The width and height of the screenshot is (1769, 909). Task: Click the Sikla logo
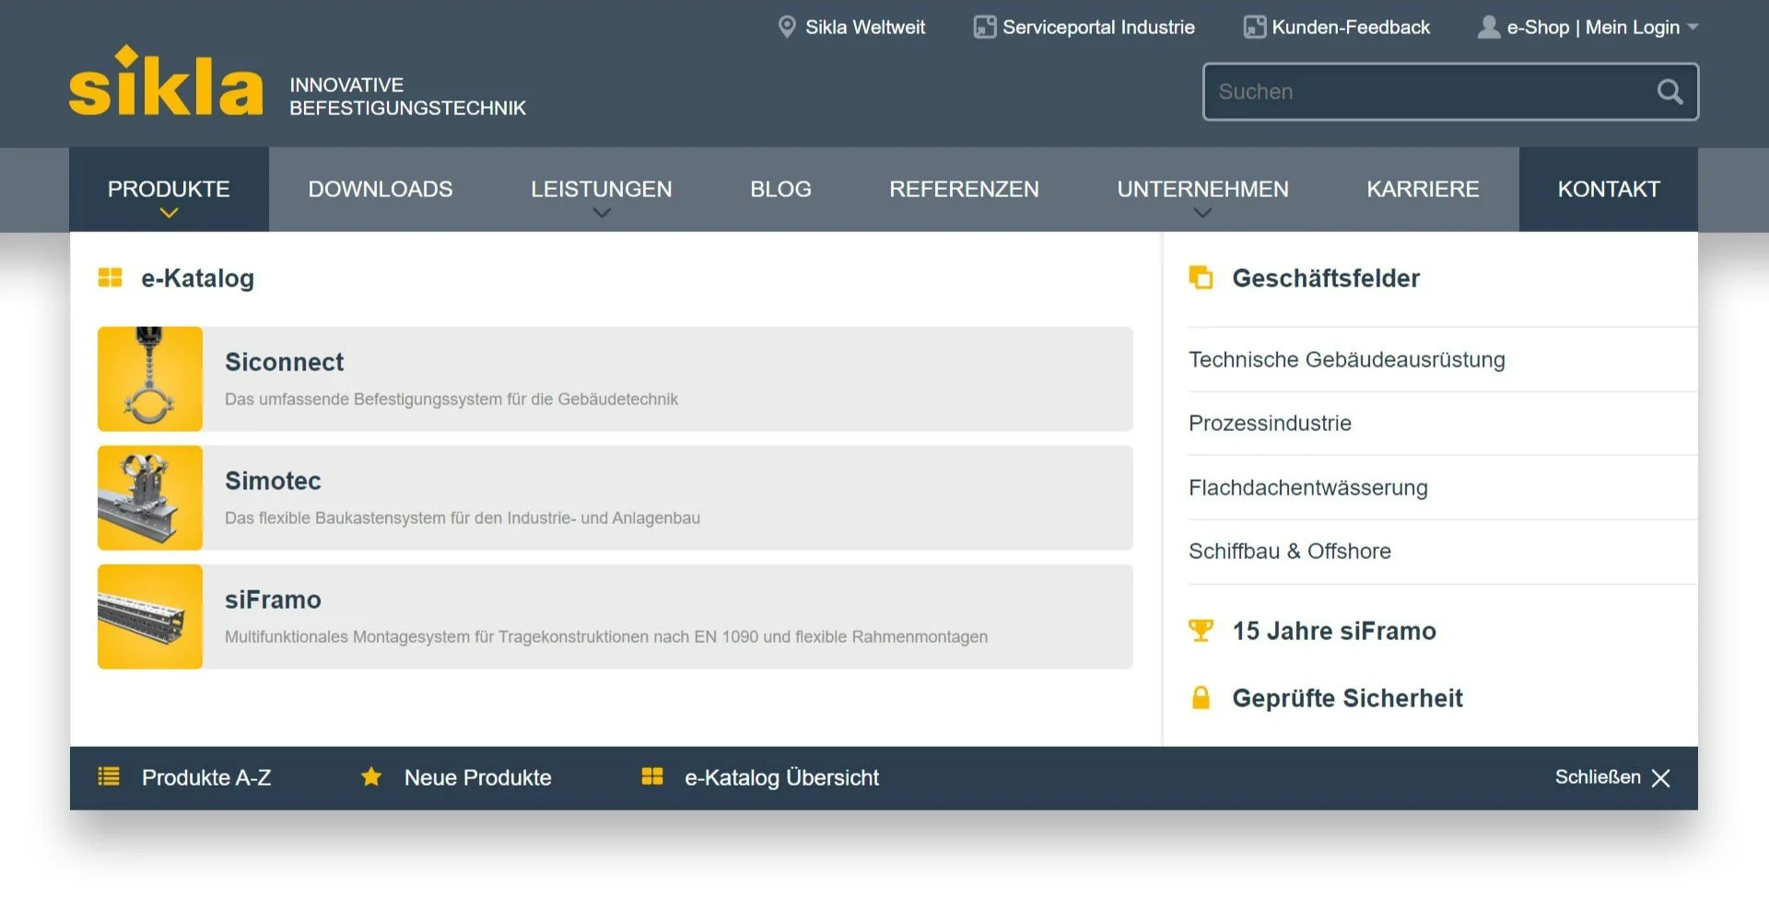click(166, 81)
